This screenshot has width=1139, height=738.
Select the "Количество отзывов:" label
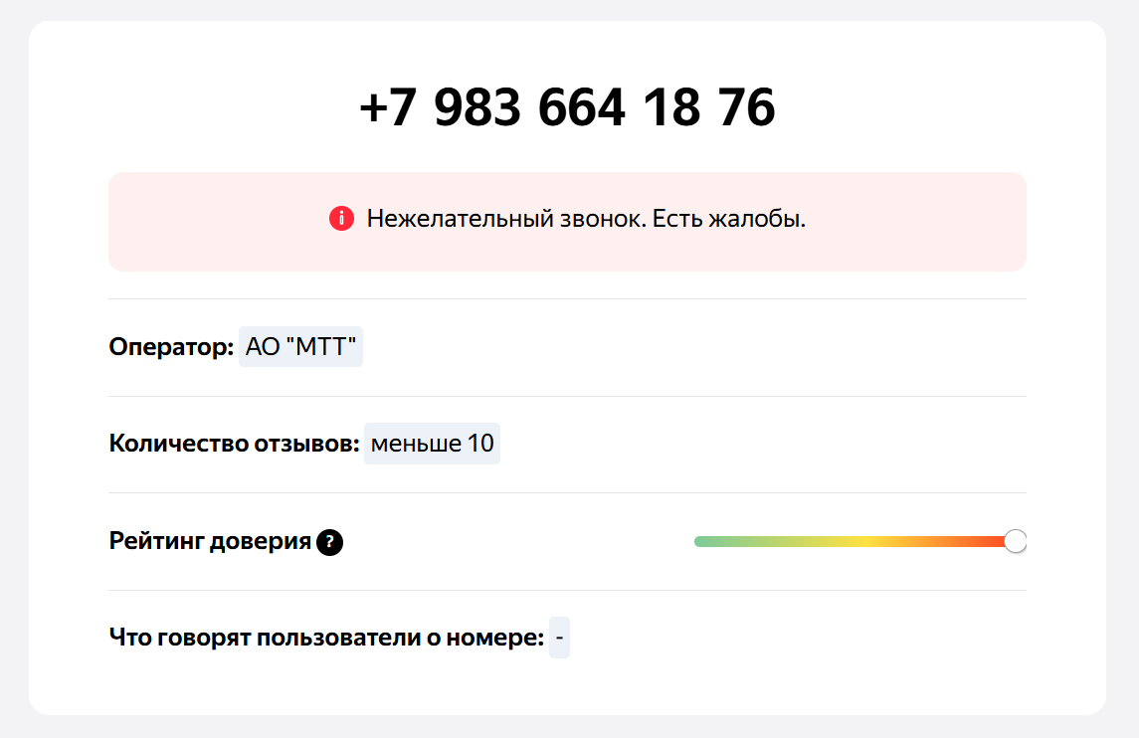point(234,444)
